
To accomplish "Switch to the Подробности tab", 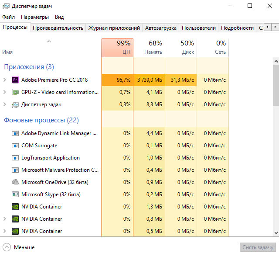I will pos(237,28).
